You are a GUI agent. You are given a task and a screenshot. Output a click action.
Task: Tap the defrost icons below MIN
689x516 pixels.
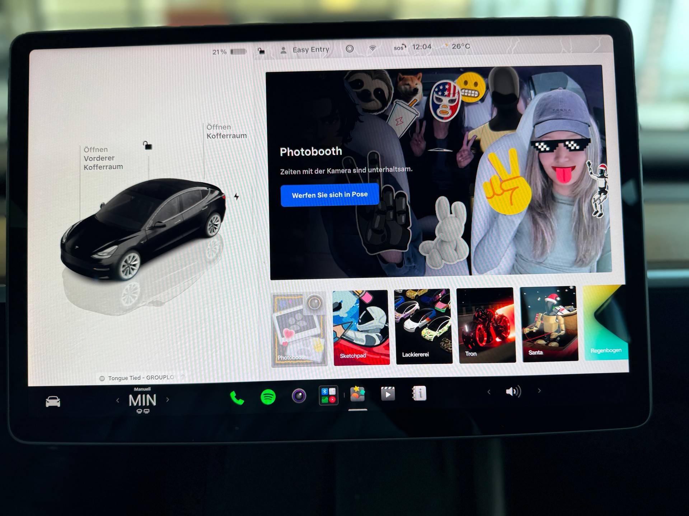coord(142,411)
